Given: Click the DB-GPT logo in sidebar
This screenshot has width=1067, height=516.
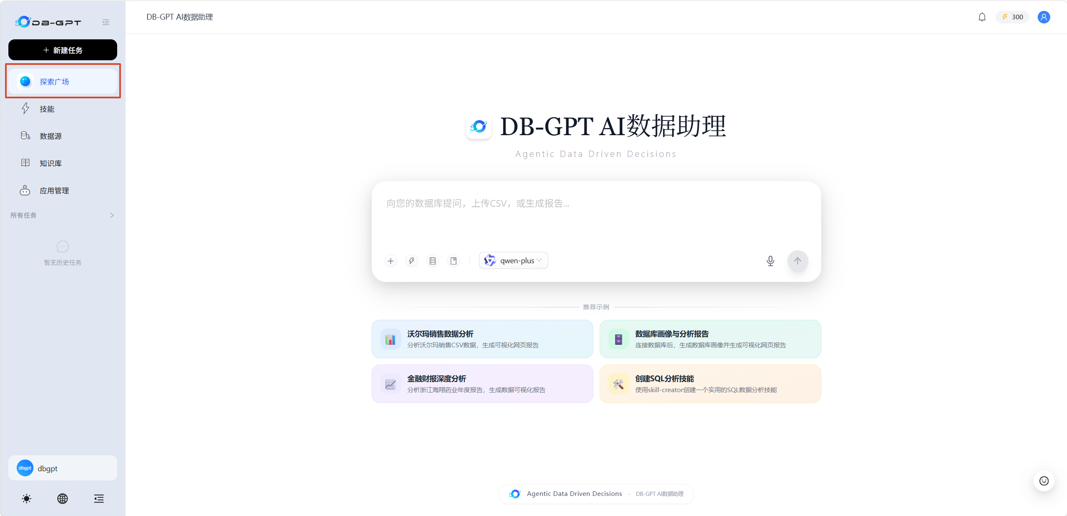Looking at the screenshot, I should click(x=48, y=22).
